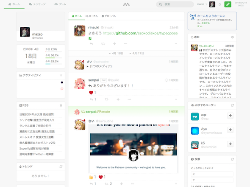
Task: Refresh the recommended users list
Action: pos(233,105)
